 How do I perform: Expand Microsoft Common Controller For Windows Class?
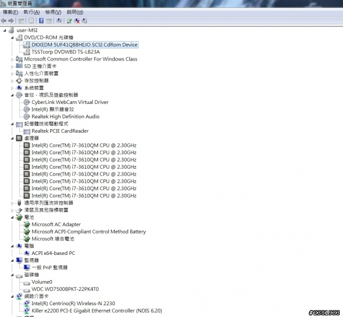(12, 59)
